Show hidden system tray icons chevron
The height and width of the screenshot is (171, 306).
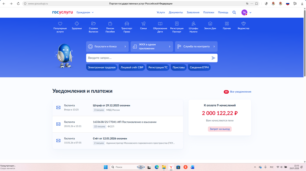tap(255, 167)
